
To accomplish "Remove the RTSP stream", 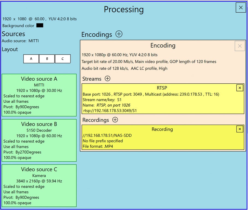I will click(x=240, y=88).
